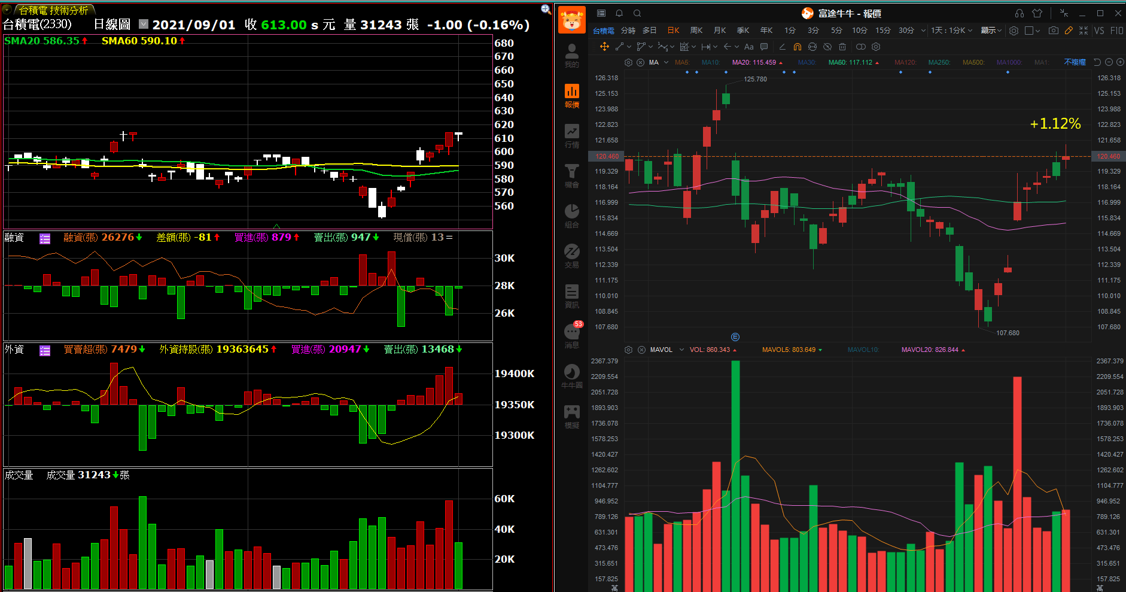Click the zoom-out minus button on chart

click(x=1109, y=62)
